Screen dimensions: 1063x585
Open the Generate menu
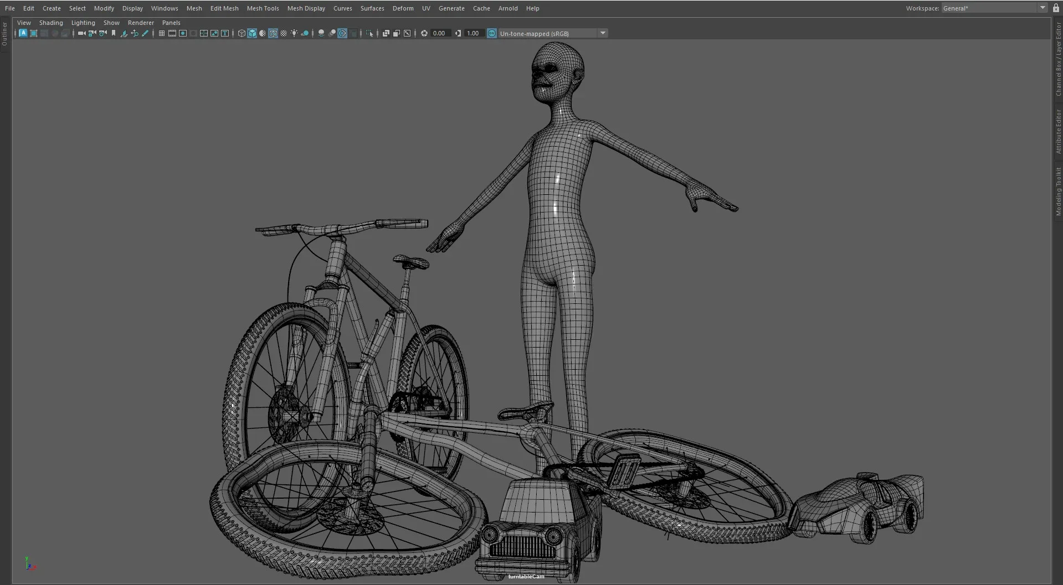pos(451,8)
